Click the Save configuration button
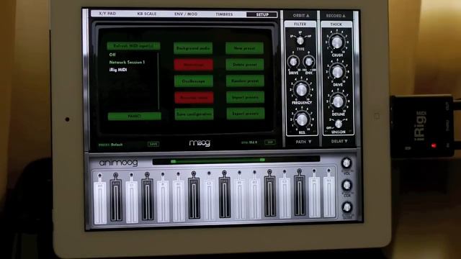 pyautogui.click(x=194, y=114)
